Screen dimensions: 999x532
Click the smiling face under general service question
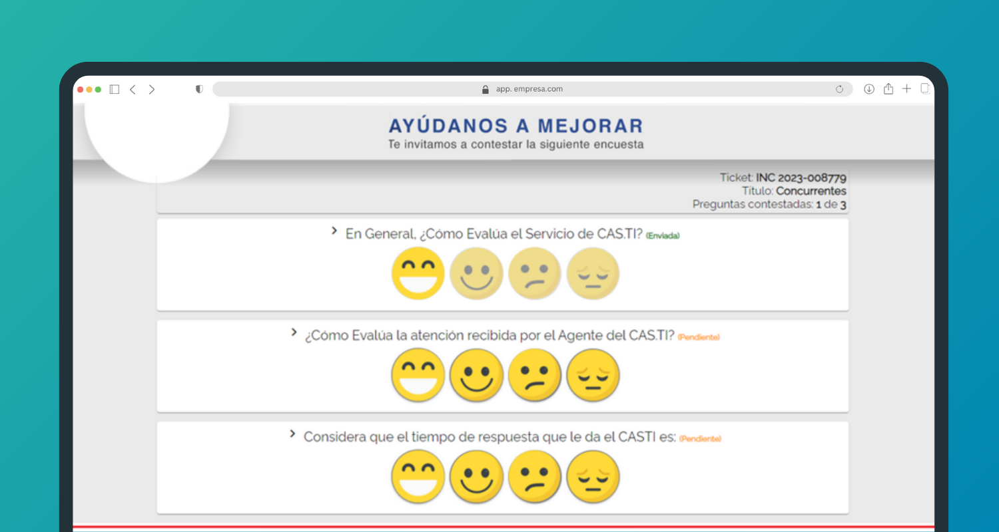(476, 273)
